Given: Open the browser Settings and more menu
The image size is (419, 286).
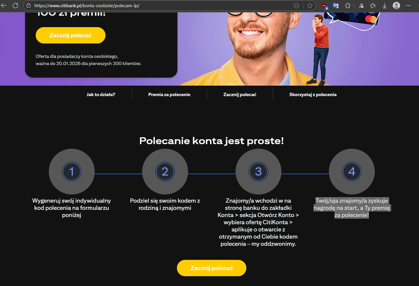Looking at the screenshot, I should click(408, 6).
